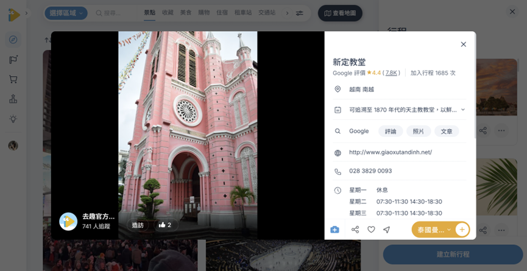Like the photo with thumbs-up

pos(166,225)
